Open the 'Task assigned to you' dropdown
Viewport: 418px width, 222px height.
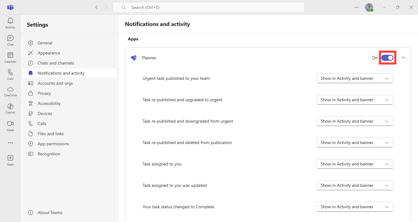(355, 164)
